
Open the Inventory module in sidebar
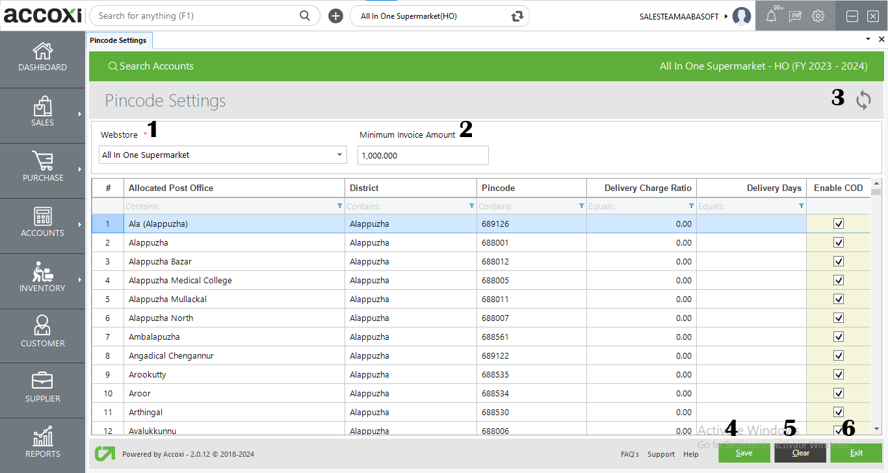42,278
